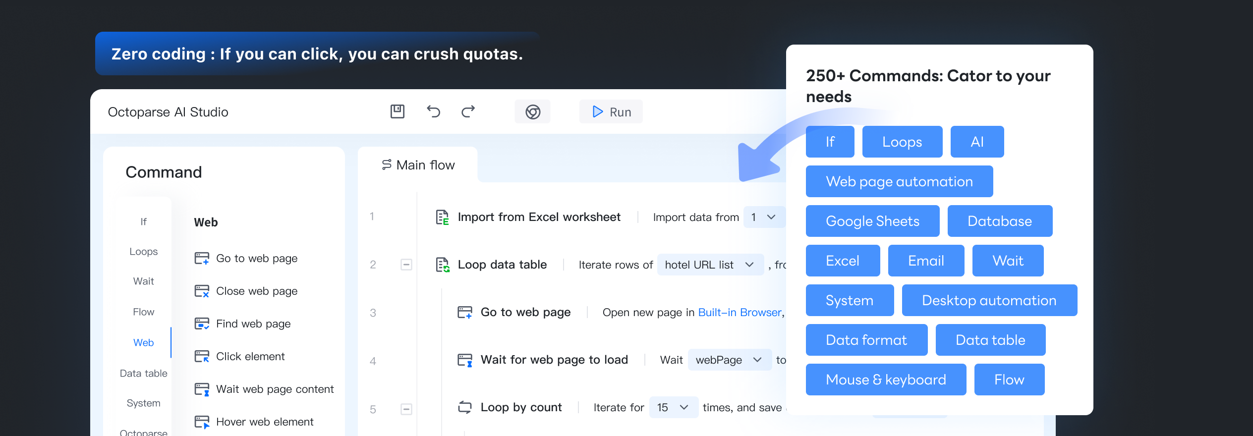This screenshot has width=1253, height=436.
Task: Open the Iterate for 15 dropdown
Action: click(x=674, y=407)
